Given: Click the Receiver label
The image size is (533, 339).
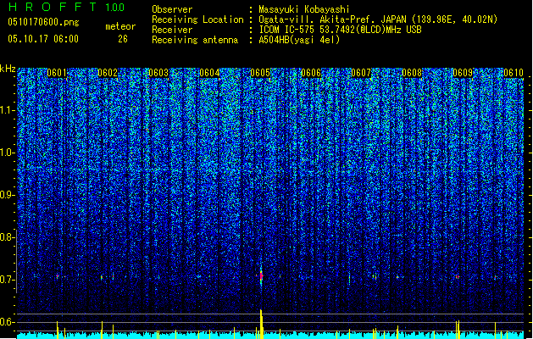Looking at the screenshot, I should pyautogui.click(x=172, y=30).
